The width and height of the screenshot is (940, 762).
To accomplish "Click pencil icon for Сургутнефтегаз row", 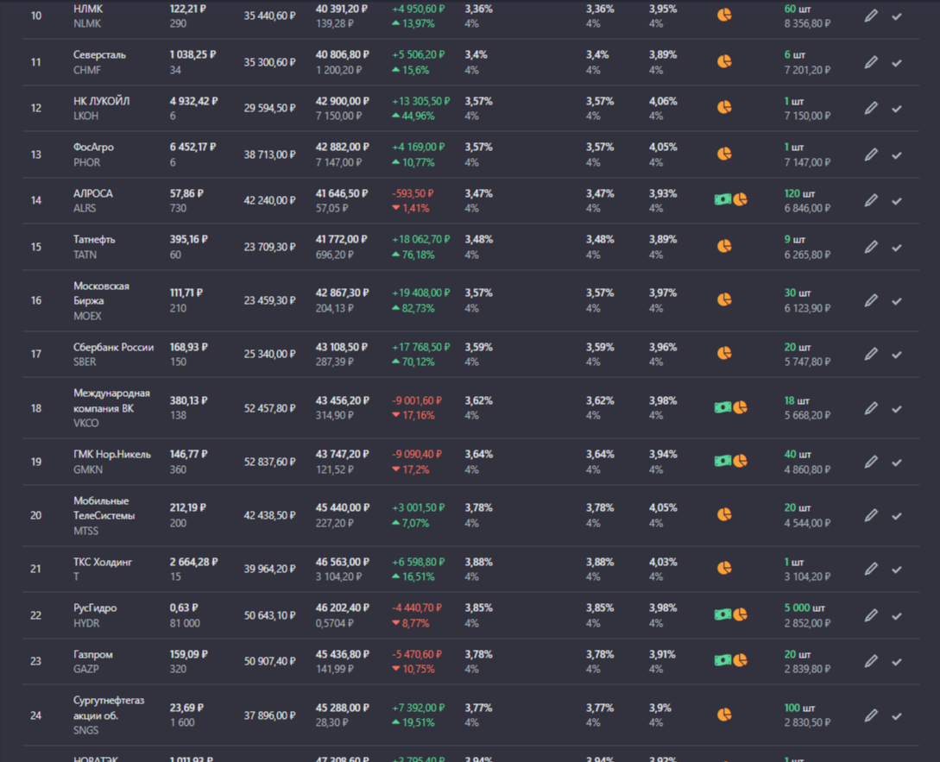I will [x=871, y=716].
